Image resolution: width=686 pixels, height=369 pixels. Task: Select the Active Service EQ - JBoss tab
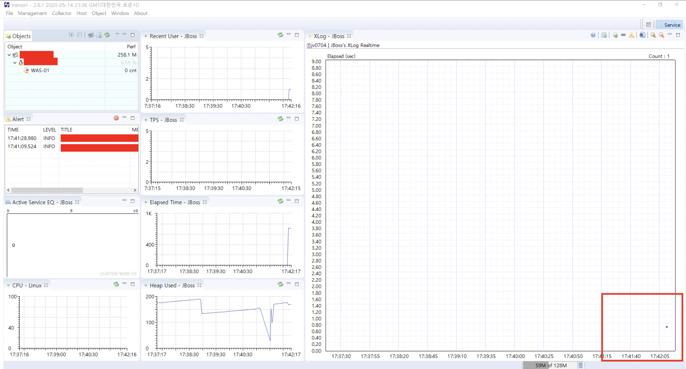[42, 202]
